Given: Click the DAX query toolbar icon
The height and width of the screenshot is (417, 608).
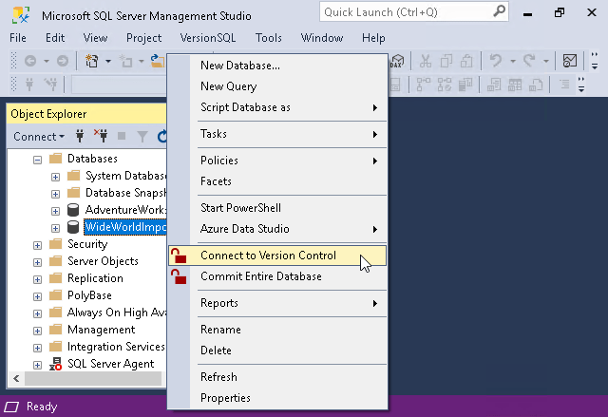Looking at the screenshot, I should click(397, 61).
